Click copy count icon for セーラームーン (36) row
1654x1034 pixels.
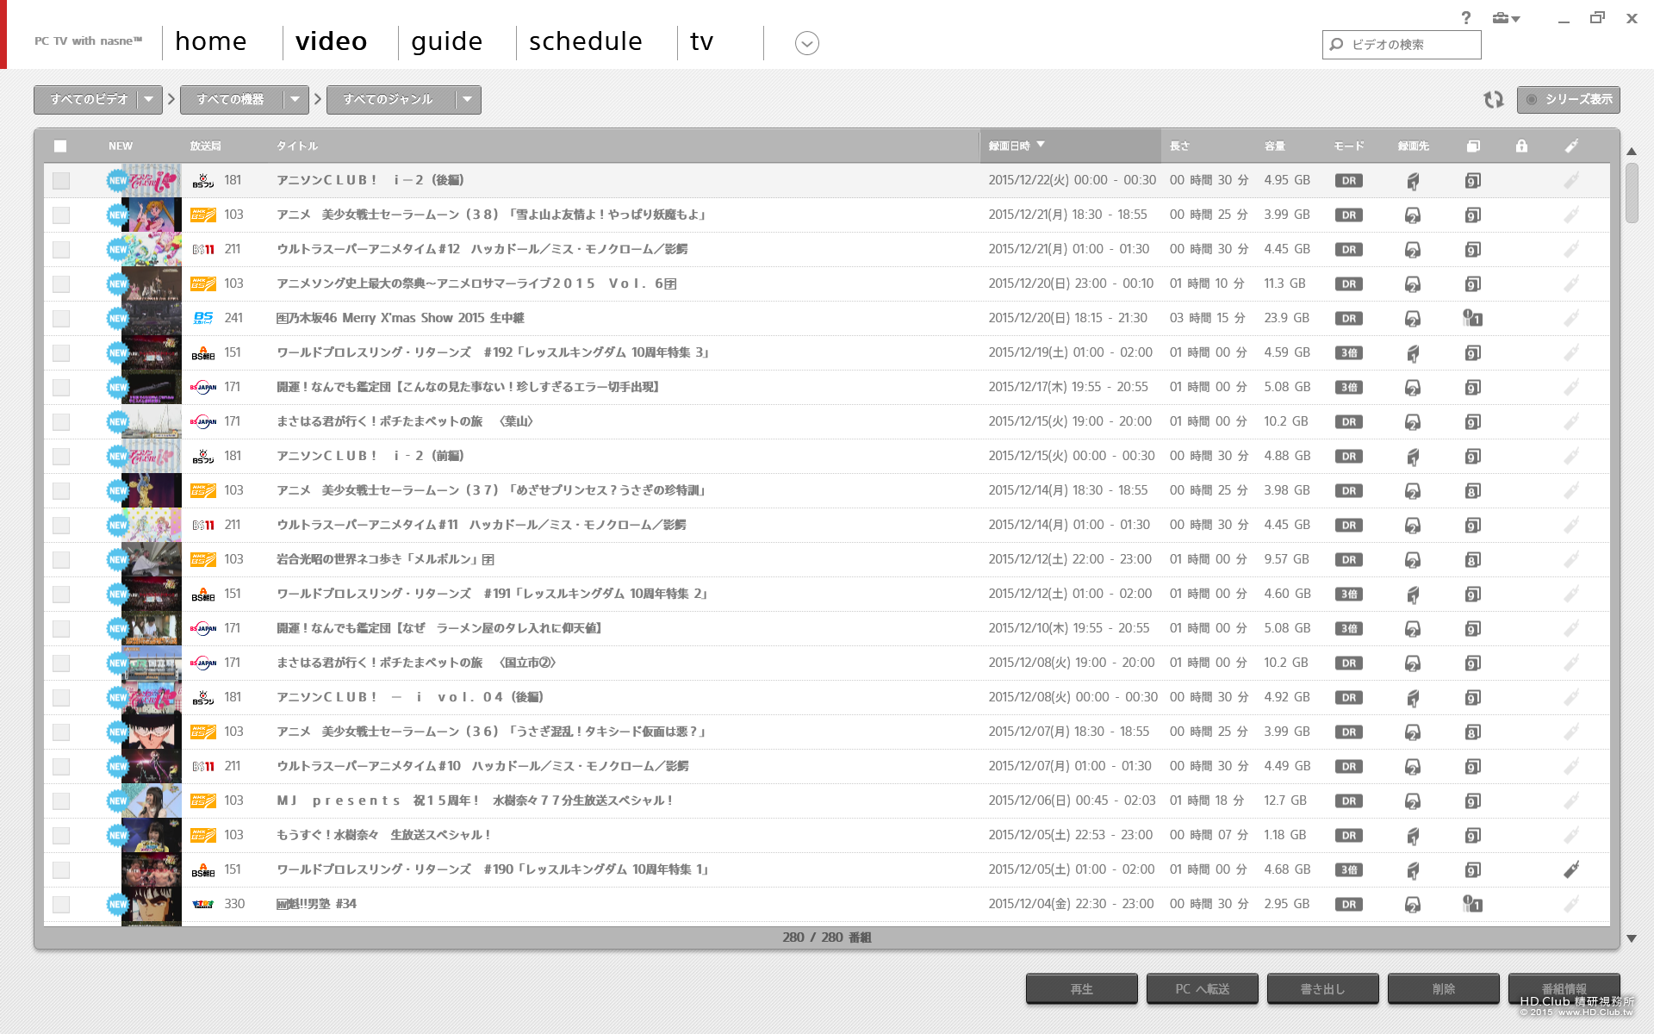(1473, 732)
